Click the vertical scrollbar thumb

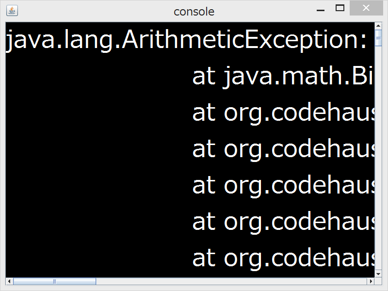click(378, 38)
